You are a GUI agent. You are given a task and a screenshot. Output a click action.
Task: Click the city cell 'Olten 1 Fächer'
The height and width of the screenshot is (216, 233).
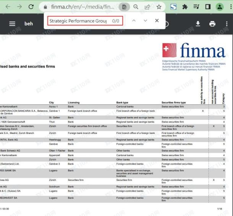57,151
